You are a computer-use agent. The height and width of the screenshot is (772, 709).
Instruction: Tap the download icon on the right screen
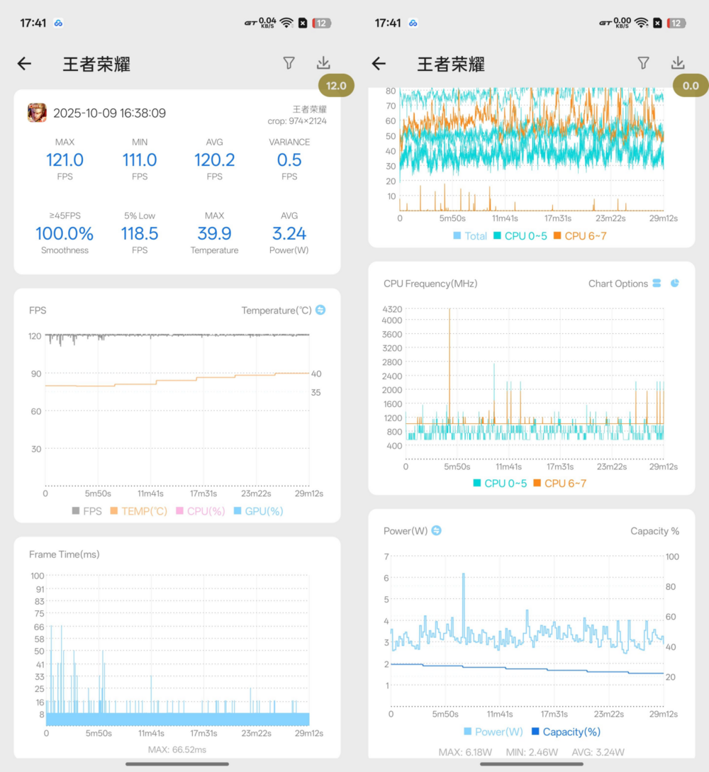pos(677,63)
